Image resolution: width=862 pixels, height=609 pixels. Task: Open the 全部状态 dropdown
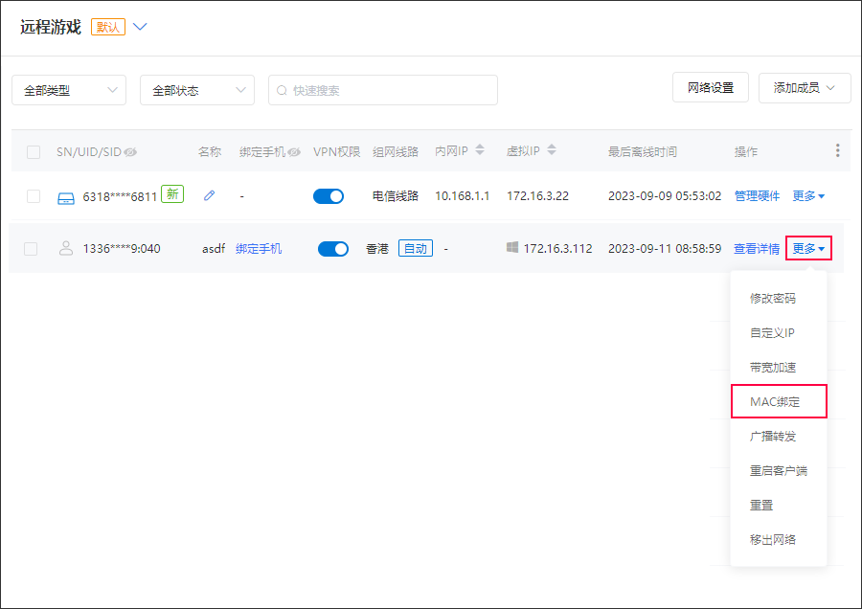(x=196, y=89)
